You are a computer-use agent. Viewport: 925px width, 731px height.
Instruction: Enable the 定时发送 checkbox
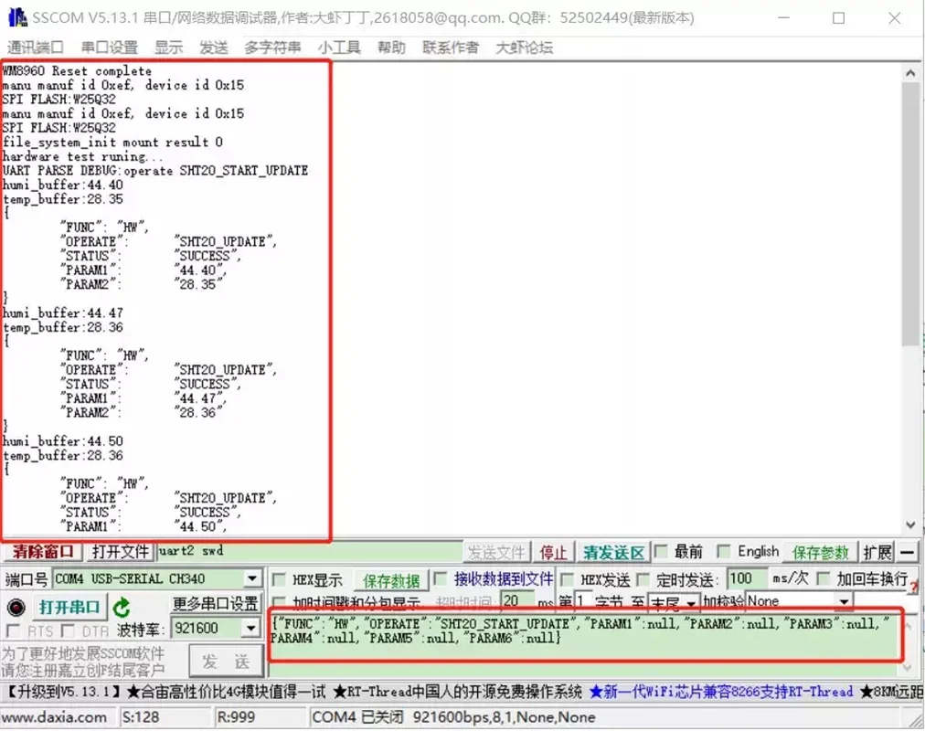pos(643,579)
